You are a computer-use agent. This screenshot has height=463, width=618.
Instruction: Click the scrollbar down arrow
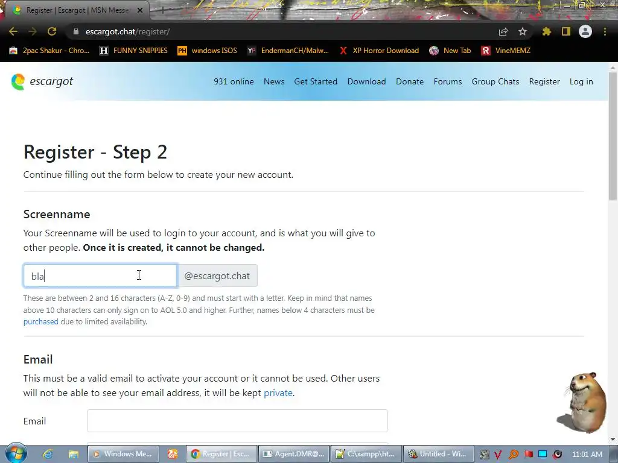613,439
